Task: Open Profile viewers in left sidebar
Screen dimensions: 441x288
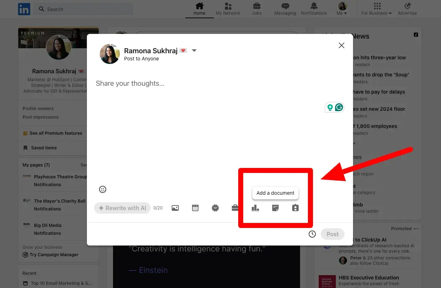Action: 38,109
